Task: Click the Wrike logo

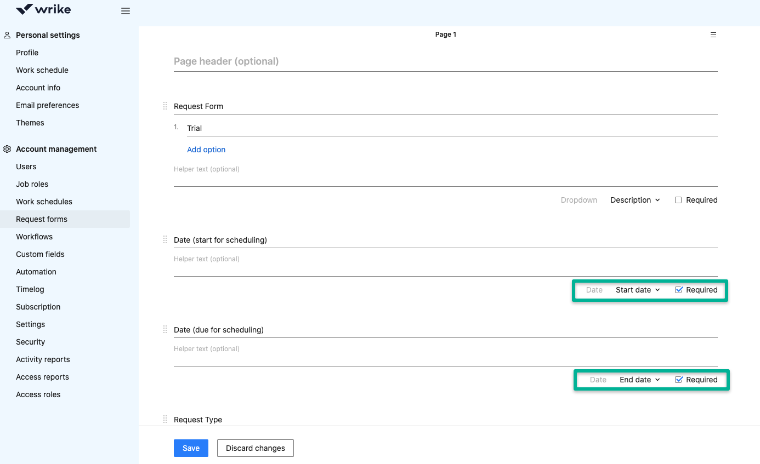Action: [x=43, y=10]
